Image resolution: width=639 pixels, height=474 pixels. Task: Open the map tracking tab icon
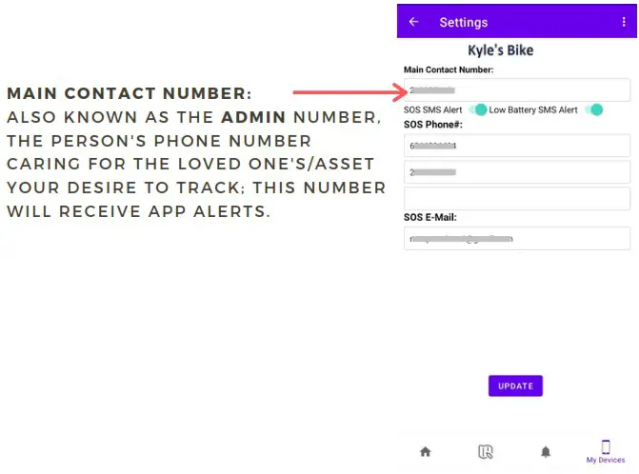click(486, 452)
